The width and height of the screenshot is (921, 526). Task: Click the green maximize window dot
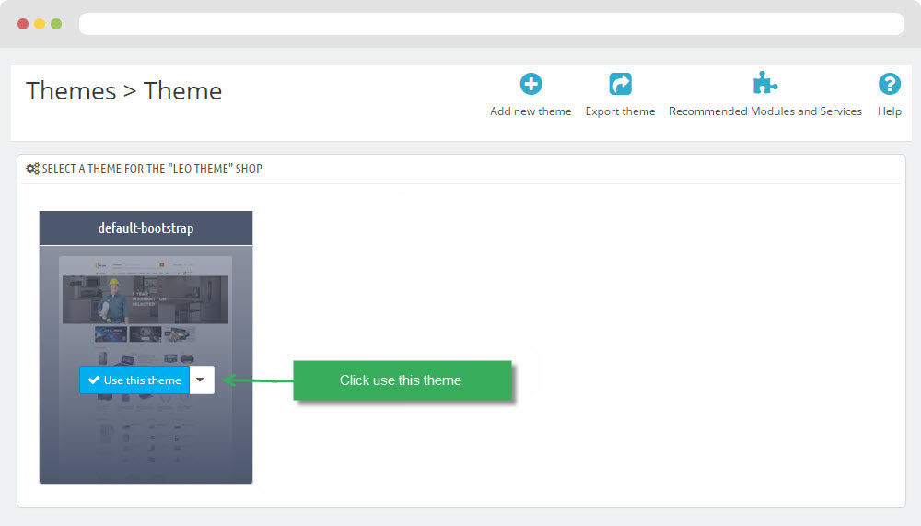[56, 24]
